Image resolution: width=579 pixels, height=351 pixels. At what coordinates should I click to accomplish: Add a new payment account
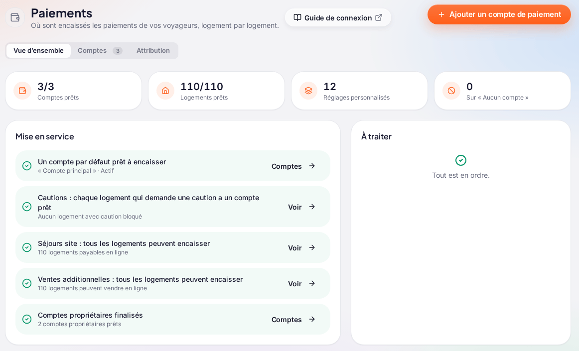point(499,14)
